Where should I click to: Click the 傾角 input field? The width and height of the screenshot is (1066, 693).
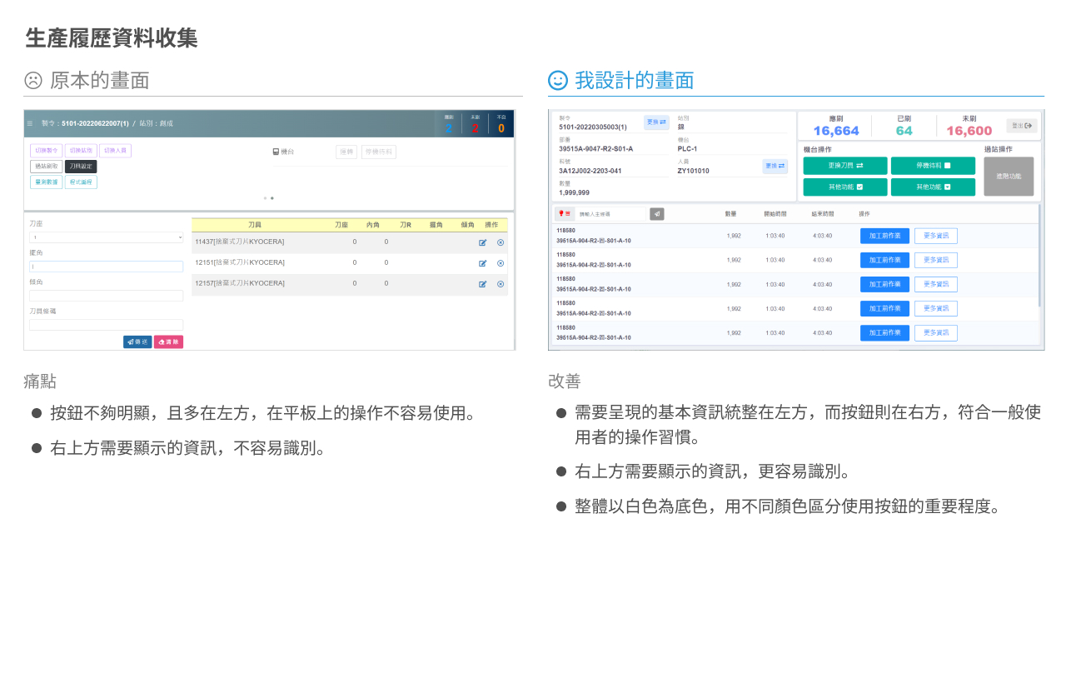coord(107,296)
